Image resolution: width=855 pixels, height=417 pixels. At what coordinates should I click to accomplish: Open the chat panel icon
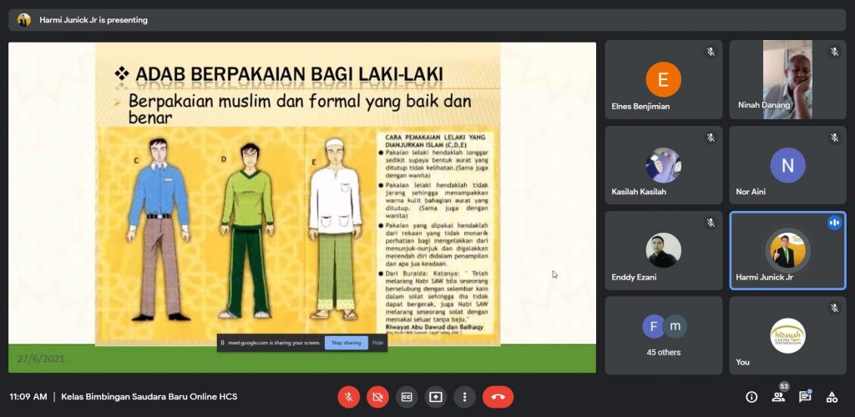coord(805,397)
